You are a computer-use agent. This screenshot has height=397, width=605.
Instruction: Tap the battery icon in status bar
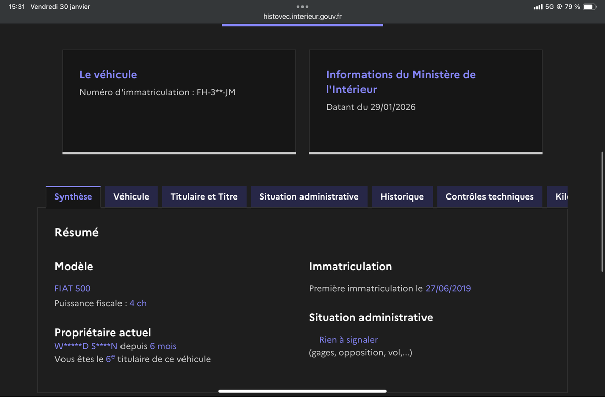pyautogui.click(x=590, y=7)
